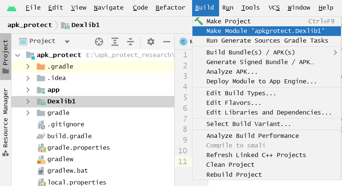
Task: Click the Collapse All icon in Project panel
Action: [130, 41]
